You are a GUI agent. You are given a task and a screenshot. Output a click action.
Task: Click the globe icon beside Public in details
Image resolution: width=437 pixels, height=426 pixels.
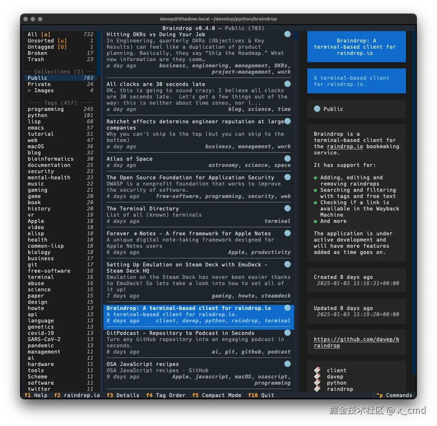[x=317, y=109]
